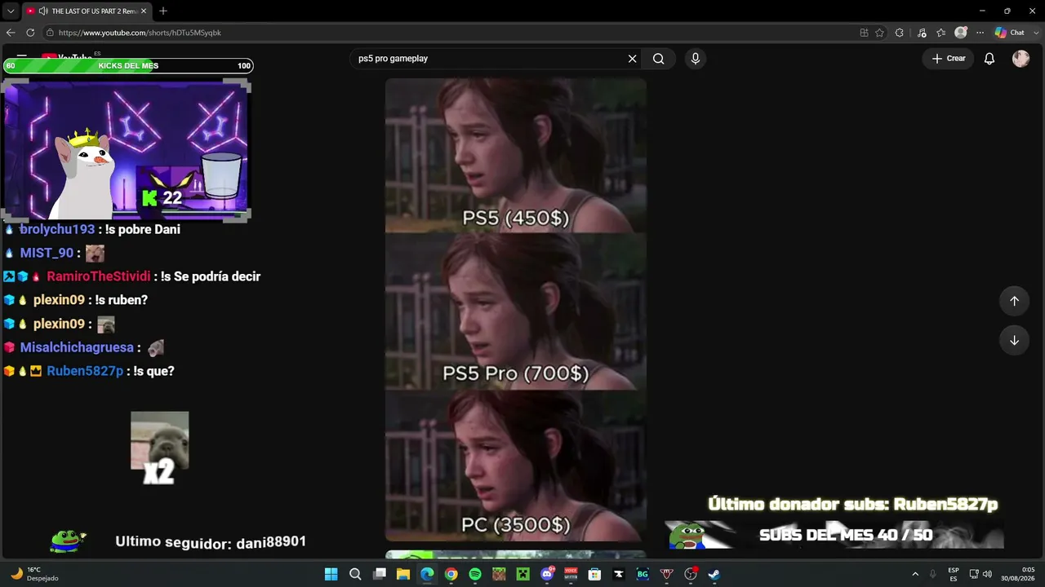Click chat username RamiroTheStividi

click(x=99, y=277)
